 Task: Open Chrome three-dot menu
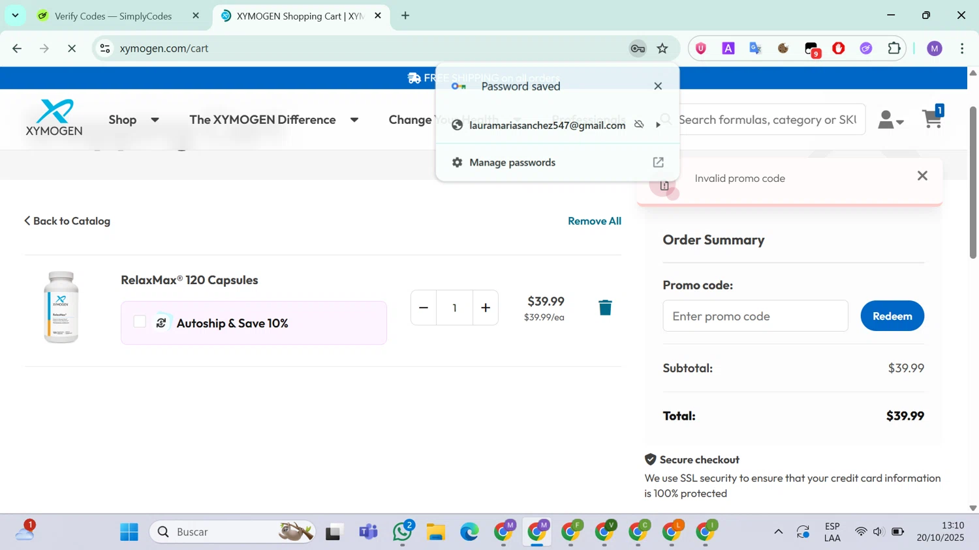[x=962, y=48]
